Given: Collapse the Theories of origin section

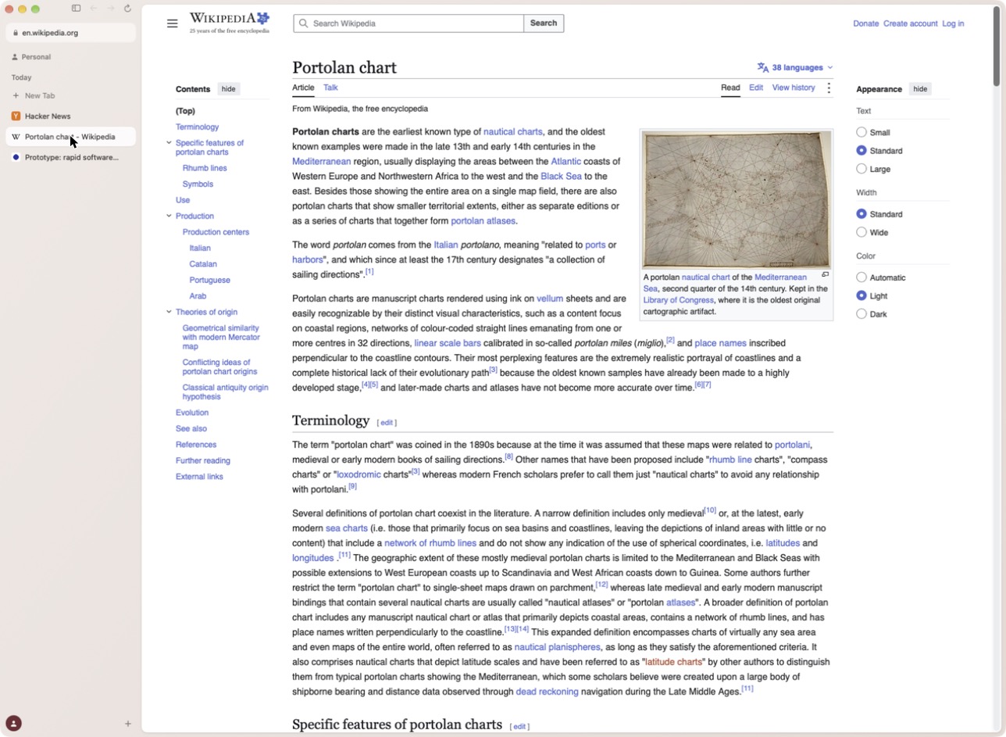Looking at the screenshot, I should [x=169, y=312].
